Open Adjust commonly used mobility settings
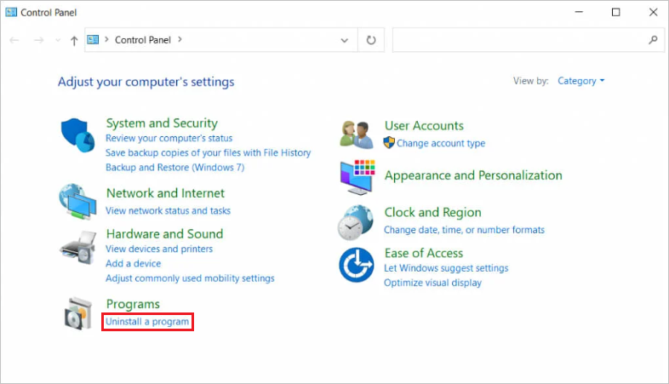The image size is (669, 384). [190, 278]
